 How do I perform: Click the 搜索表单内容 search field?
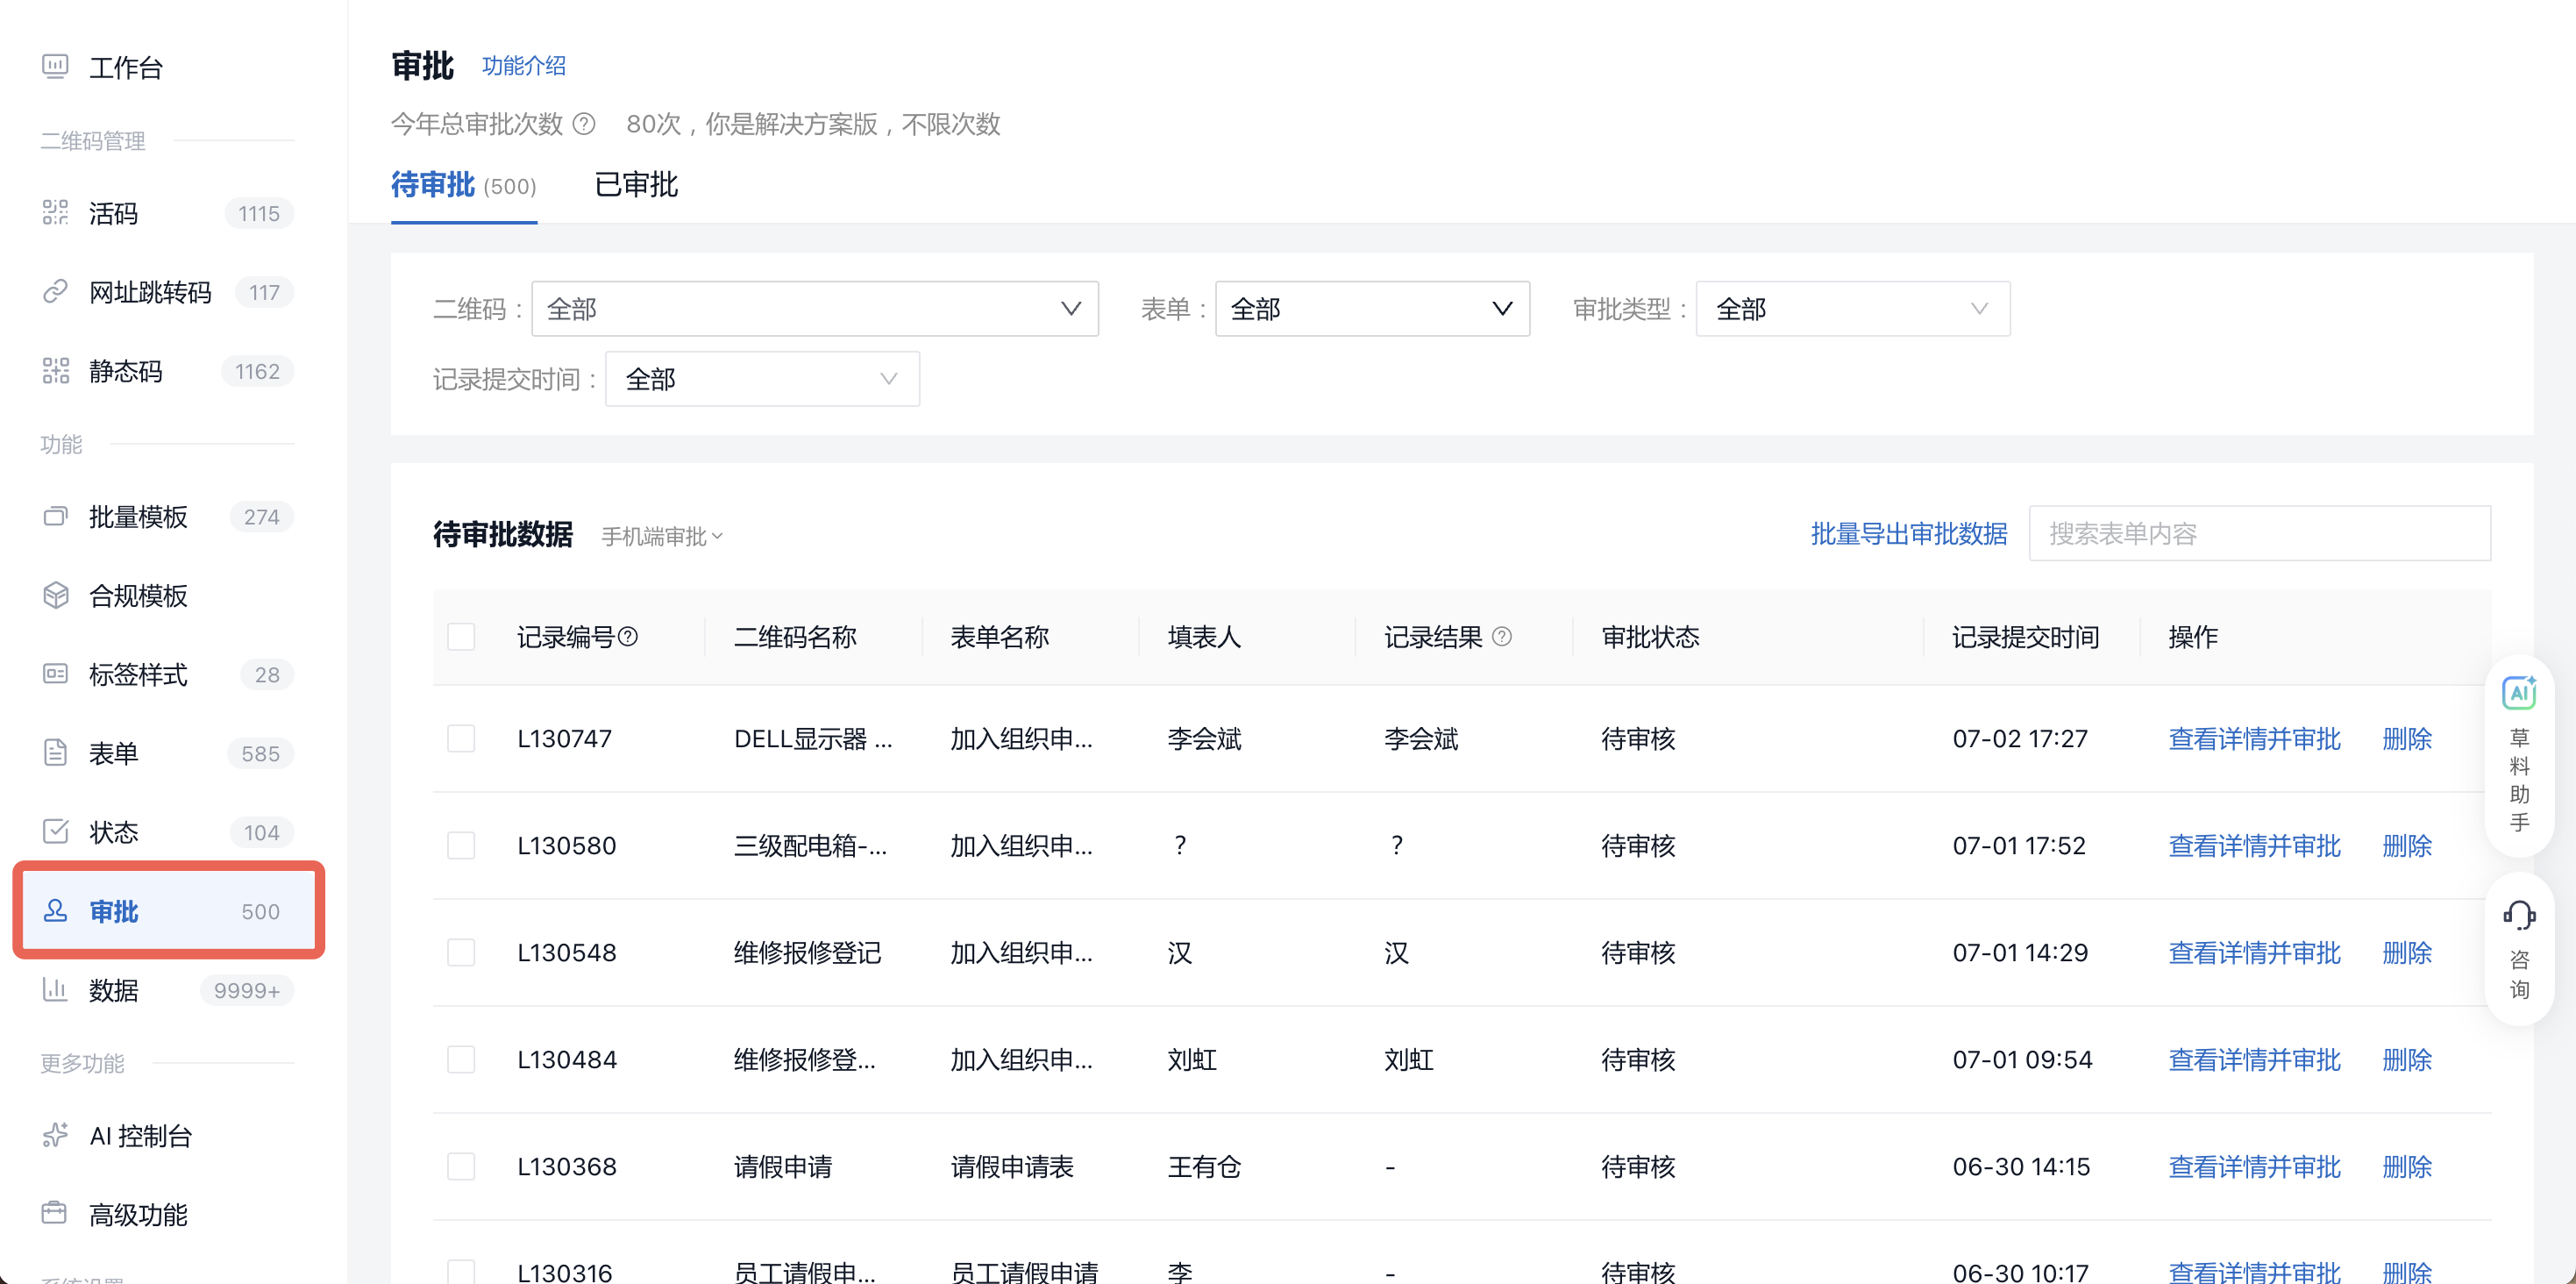[x=2259, y=534]
